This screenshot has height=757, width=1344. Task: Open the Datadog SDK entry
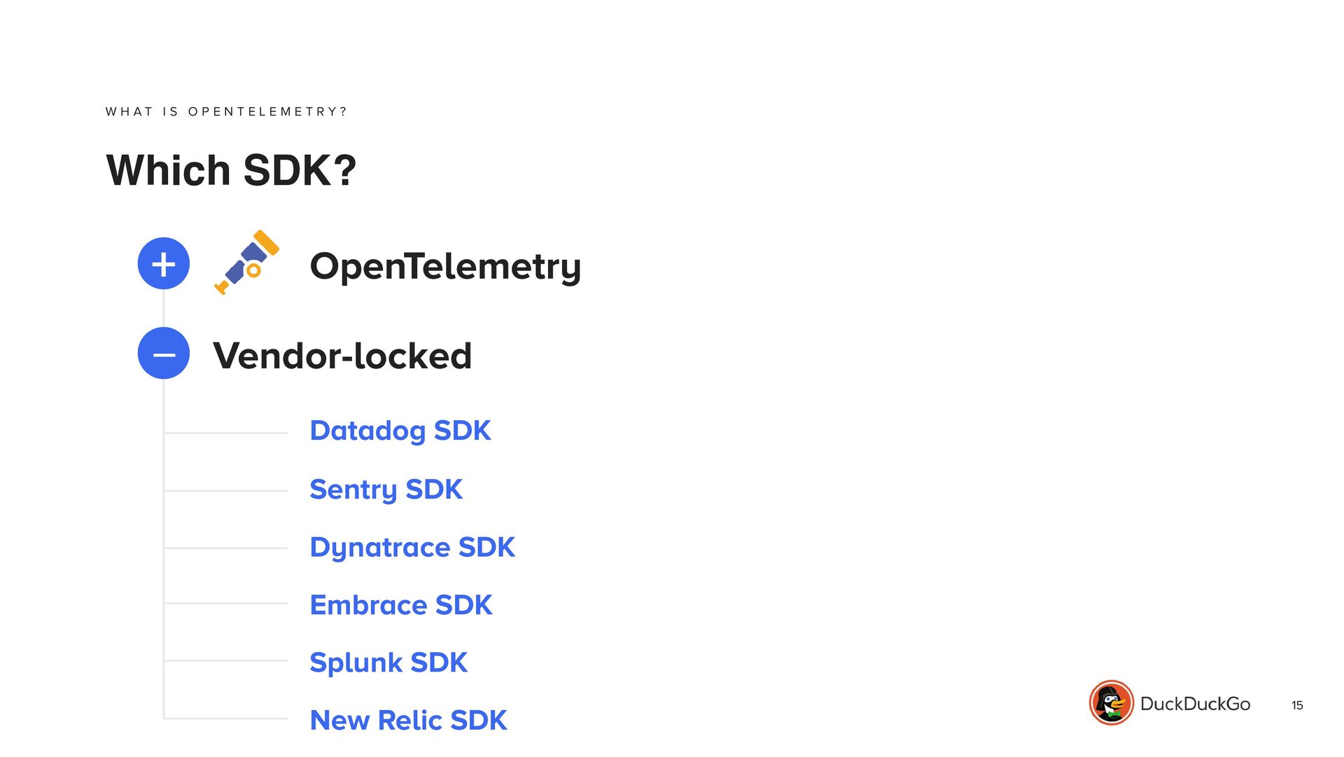pos(400,431)
